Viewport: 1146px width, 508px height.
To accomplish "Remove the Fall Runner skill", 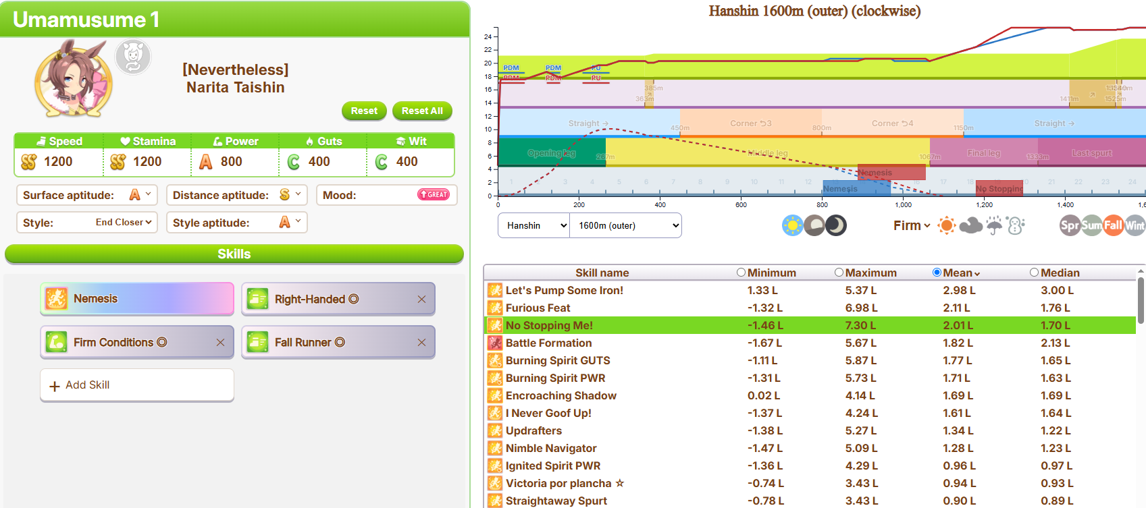I will [421, 342].
